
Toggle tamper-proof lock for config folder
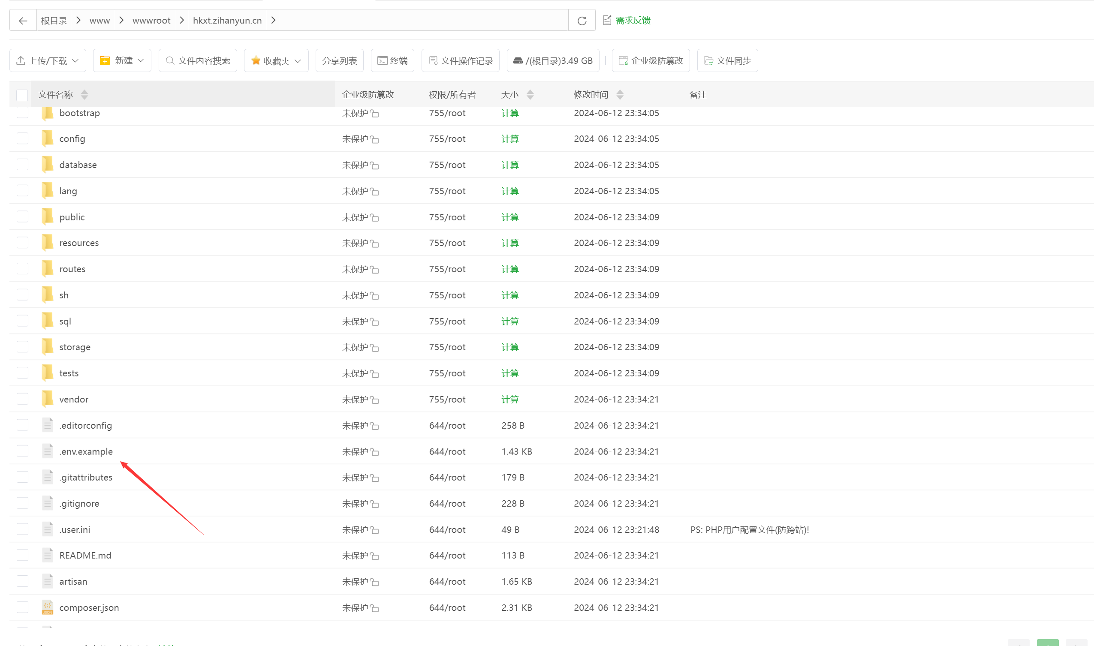(x=374, y=139)
